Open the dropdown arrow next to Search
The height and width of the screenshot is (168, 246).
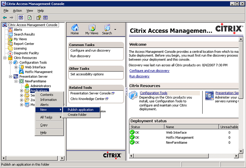pos(115,29)
